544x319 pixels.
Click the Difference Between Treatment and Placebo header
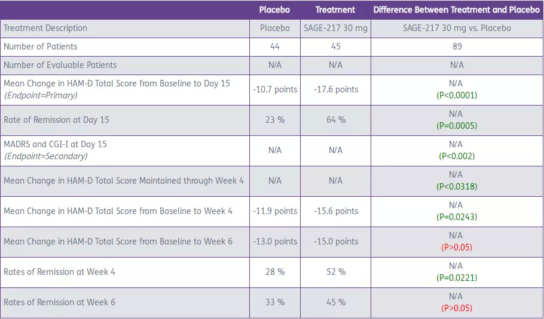[x=456, y=10]
